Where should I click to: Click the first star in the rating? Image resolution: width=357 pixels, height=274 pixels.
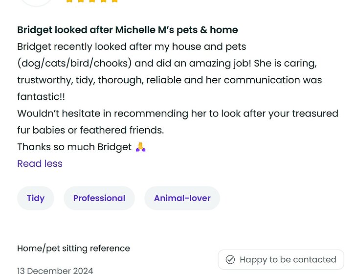(69, 1)
